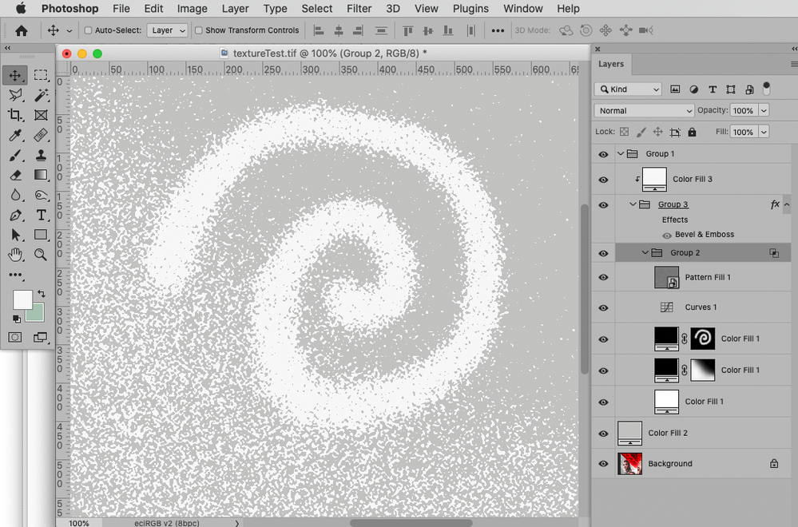Open the Layer menu
798x527 pixels.
235,9
